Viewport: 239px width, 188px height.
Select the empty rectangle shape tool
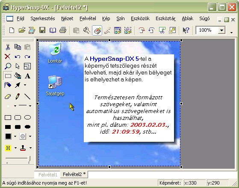(x=8, y=117)
